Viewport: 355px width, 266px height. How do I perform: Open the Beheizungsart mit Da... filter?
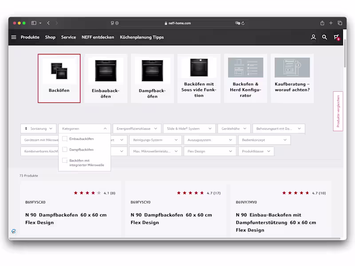[x=279, y=129]
